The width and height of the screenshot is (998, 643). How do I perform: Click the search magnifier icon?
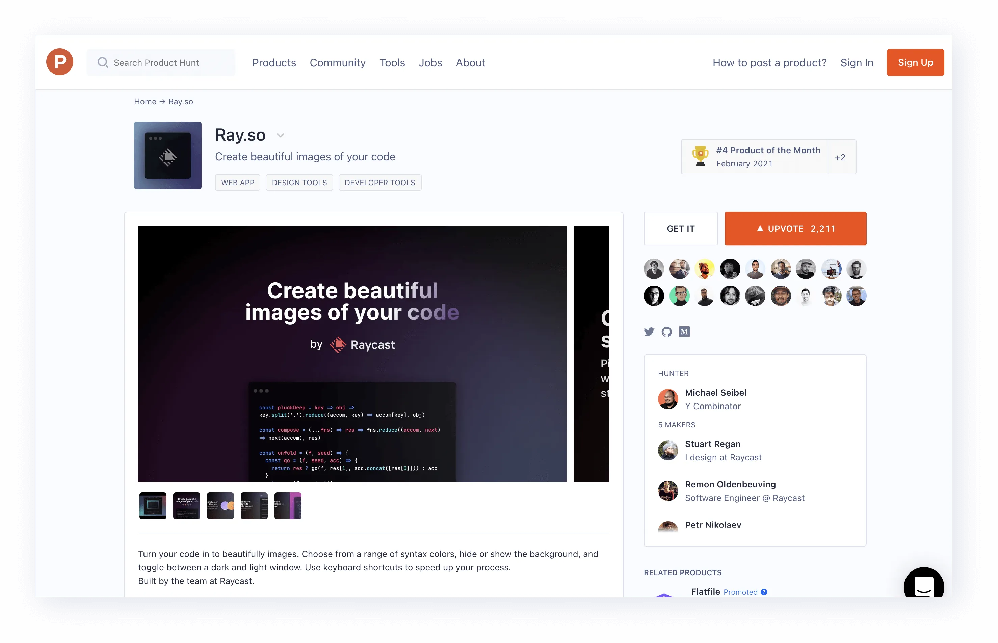point(103,63)
